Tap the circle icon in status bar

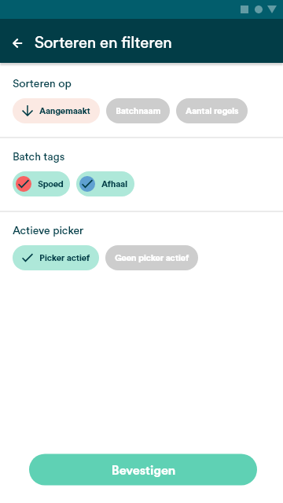pyautogui.click(x=259, y=9)
